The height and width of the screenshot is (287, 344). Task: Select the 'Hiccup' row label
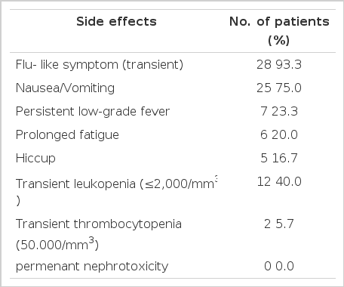tap(35, 158)
